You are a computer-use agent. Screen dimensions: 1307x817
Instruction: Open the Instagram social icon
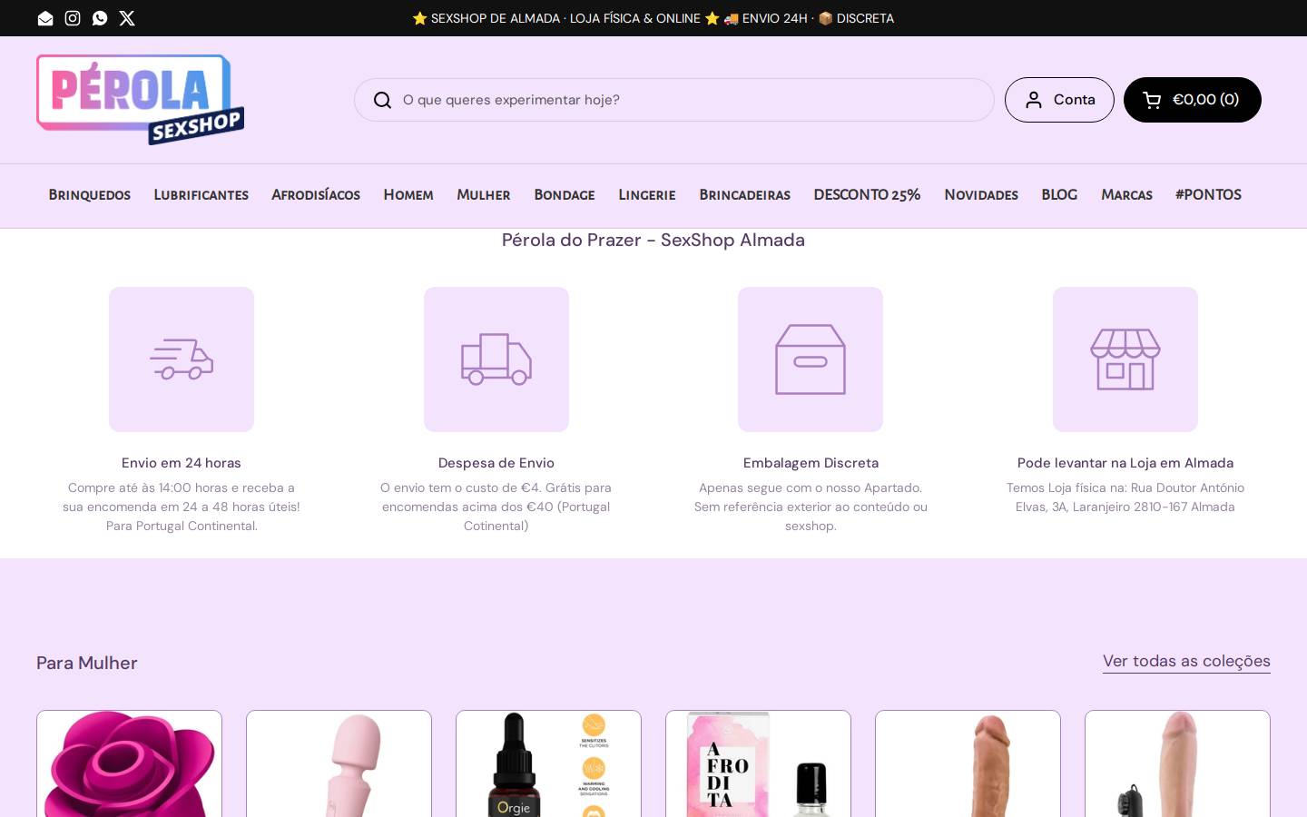tap(73, 18)
